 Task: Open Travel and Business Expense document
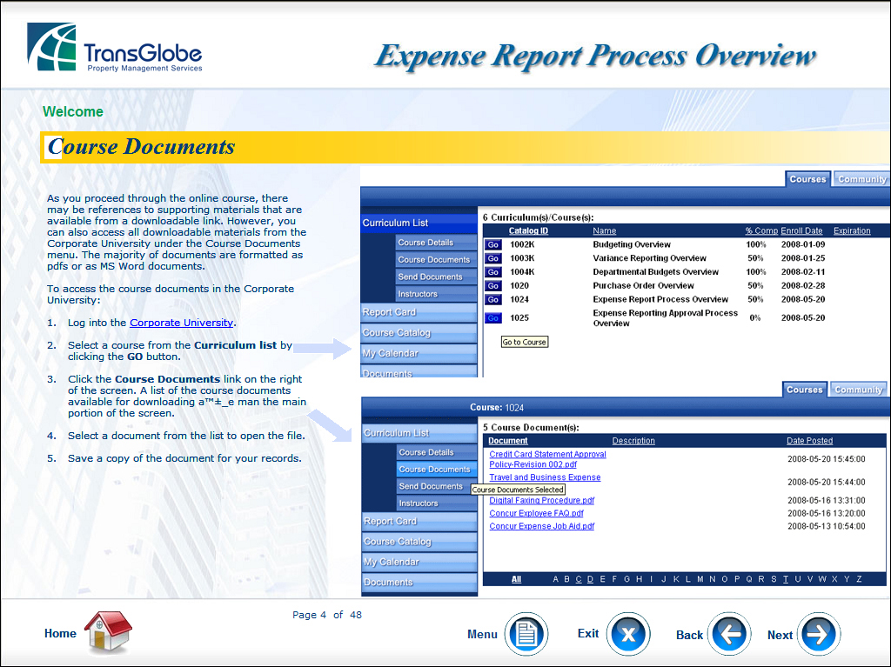coord(545,477)
